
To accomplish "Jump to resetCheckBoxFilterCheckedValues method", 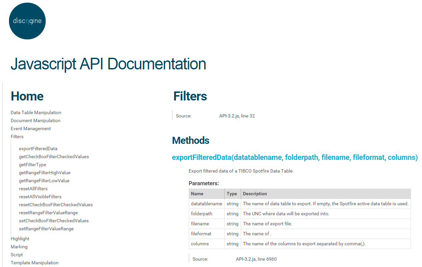I will pos(56,205).
